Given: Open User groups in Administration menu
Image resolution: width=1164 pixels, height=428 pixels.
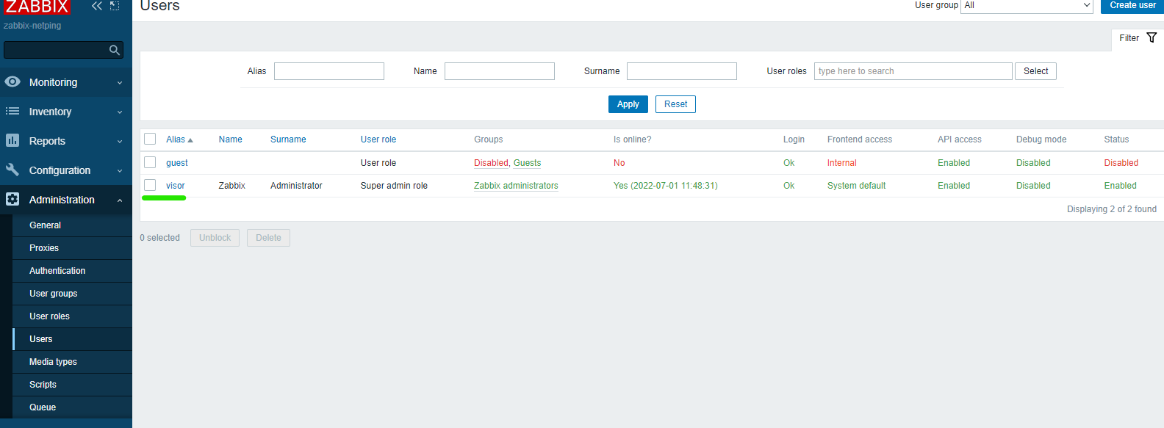Looking at the screenshot, I should (53, 294).
